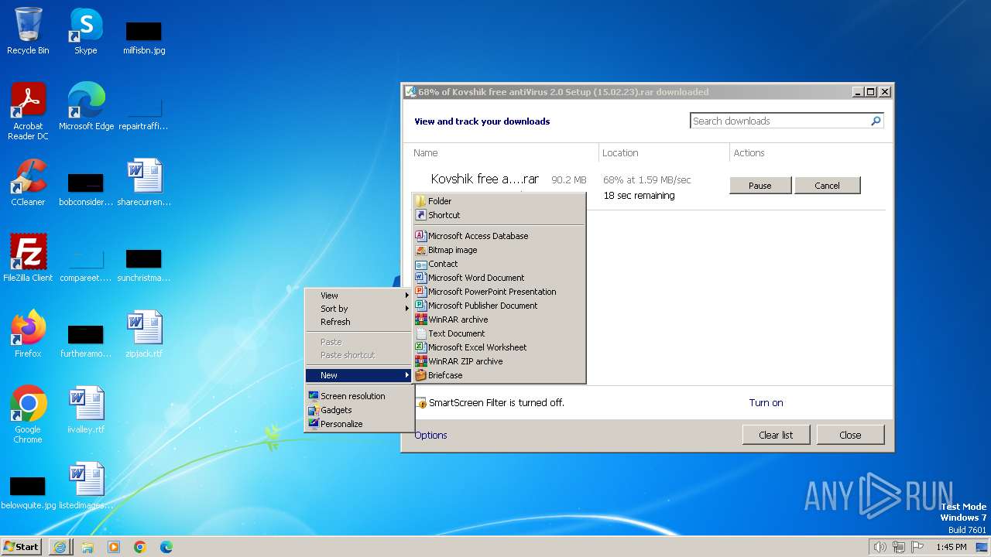
Task: Open Google Chrome desktop shortcut
Action: pos(28,415)
